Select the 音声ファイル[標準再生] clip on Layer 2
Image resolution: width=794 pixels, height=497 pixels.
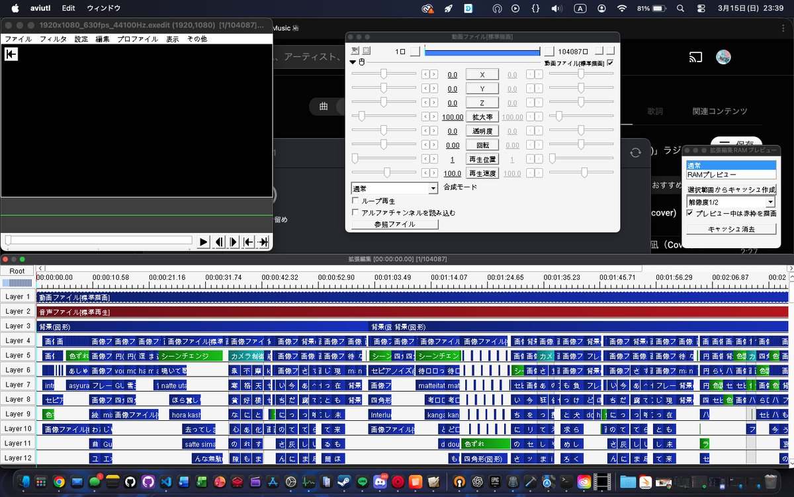pos(412,312)
